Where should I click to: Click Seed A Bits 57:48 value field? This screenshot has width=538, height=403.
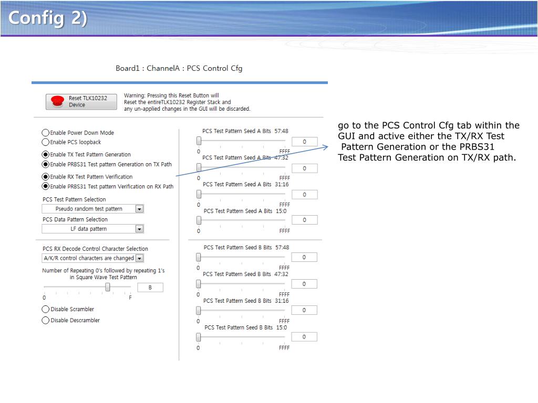tap(305, 142)
